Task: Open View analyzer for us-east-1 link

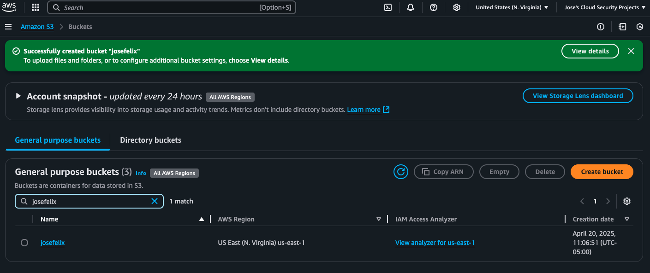Action: (435, 243)
